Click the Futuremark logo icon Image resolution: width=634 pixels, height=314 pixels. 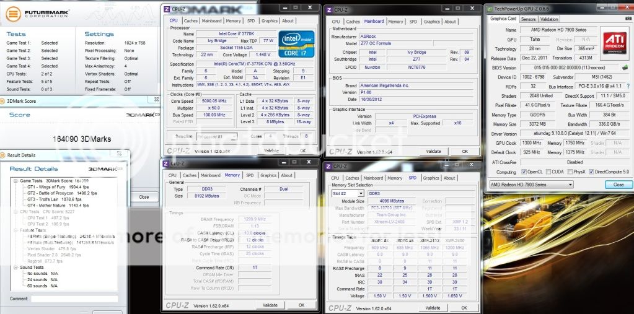pos(14,12)
